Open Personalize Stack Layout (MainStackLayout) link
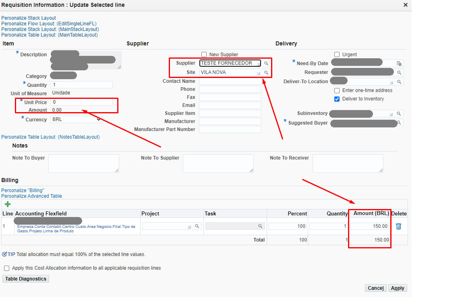464x297 pixels. [x=50, y=29]
